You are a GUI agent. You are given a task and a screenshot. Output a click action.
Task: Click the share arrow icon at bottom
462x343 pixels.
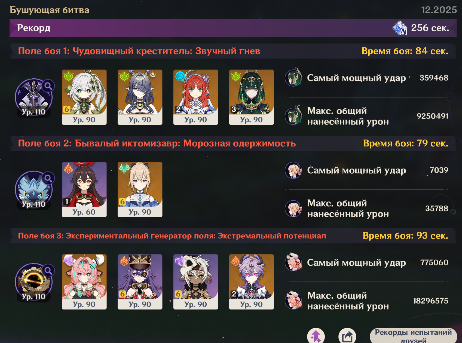point(347,336)
